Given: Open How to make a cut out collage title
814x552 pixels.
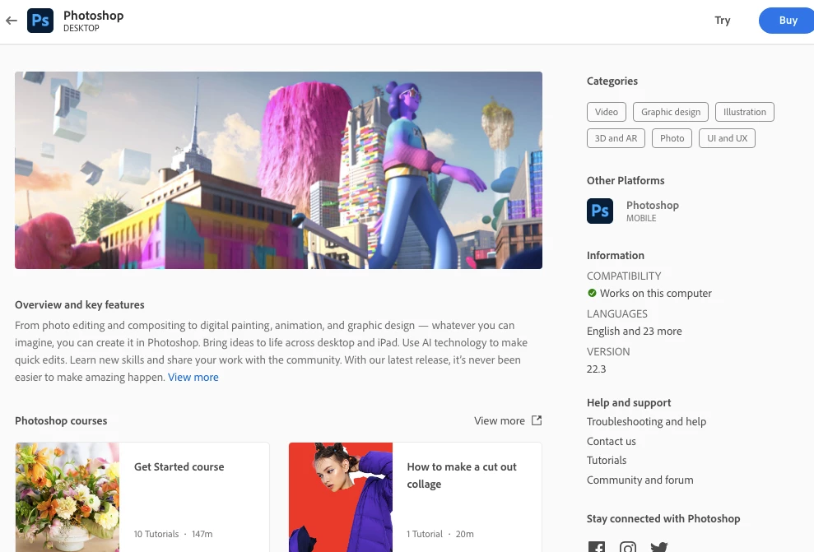Looking at the screenshot, I should (x=462, y=475).
